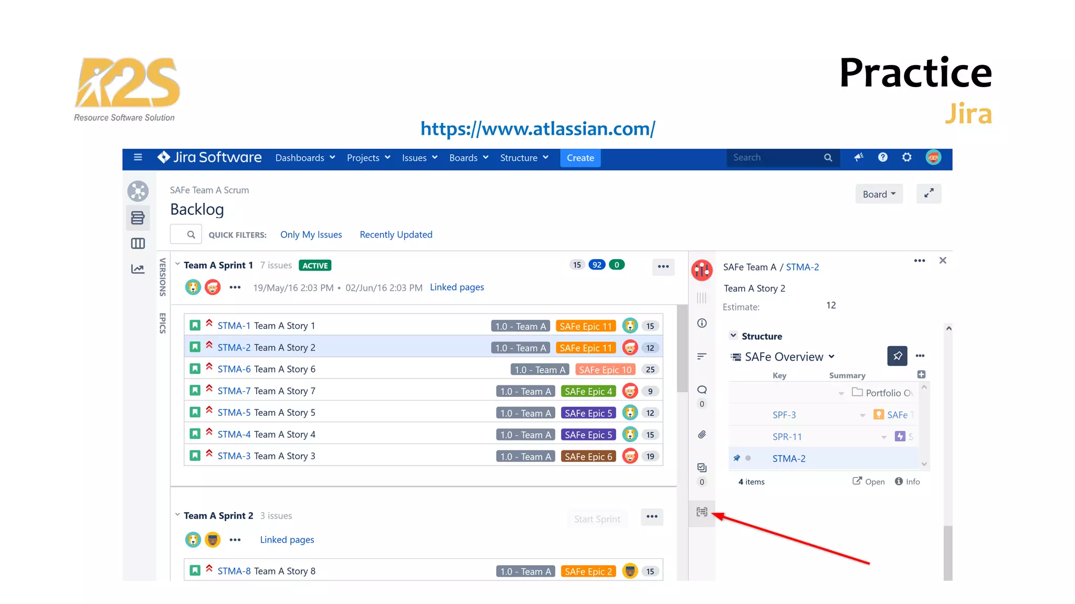Open the Structure menu in header
The image size is (1075, 604).
524,158
